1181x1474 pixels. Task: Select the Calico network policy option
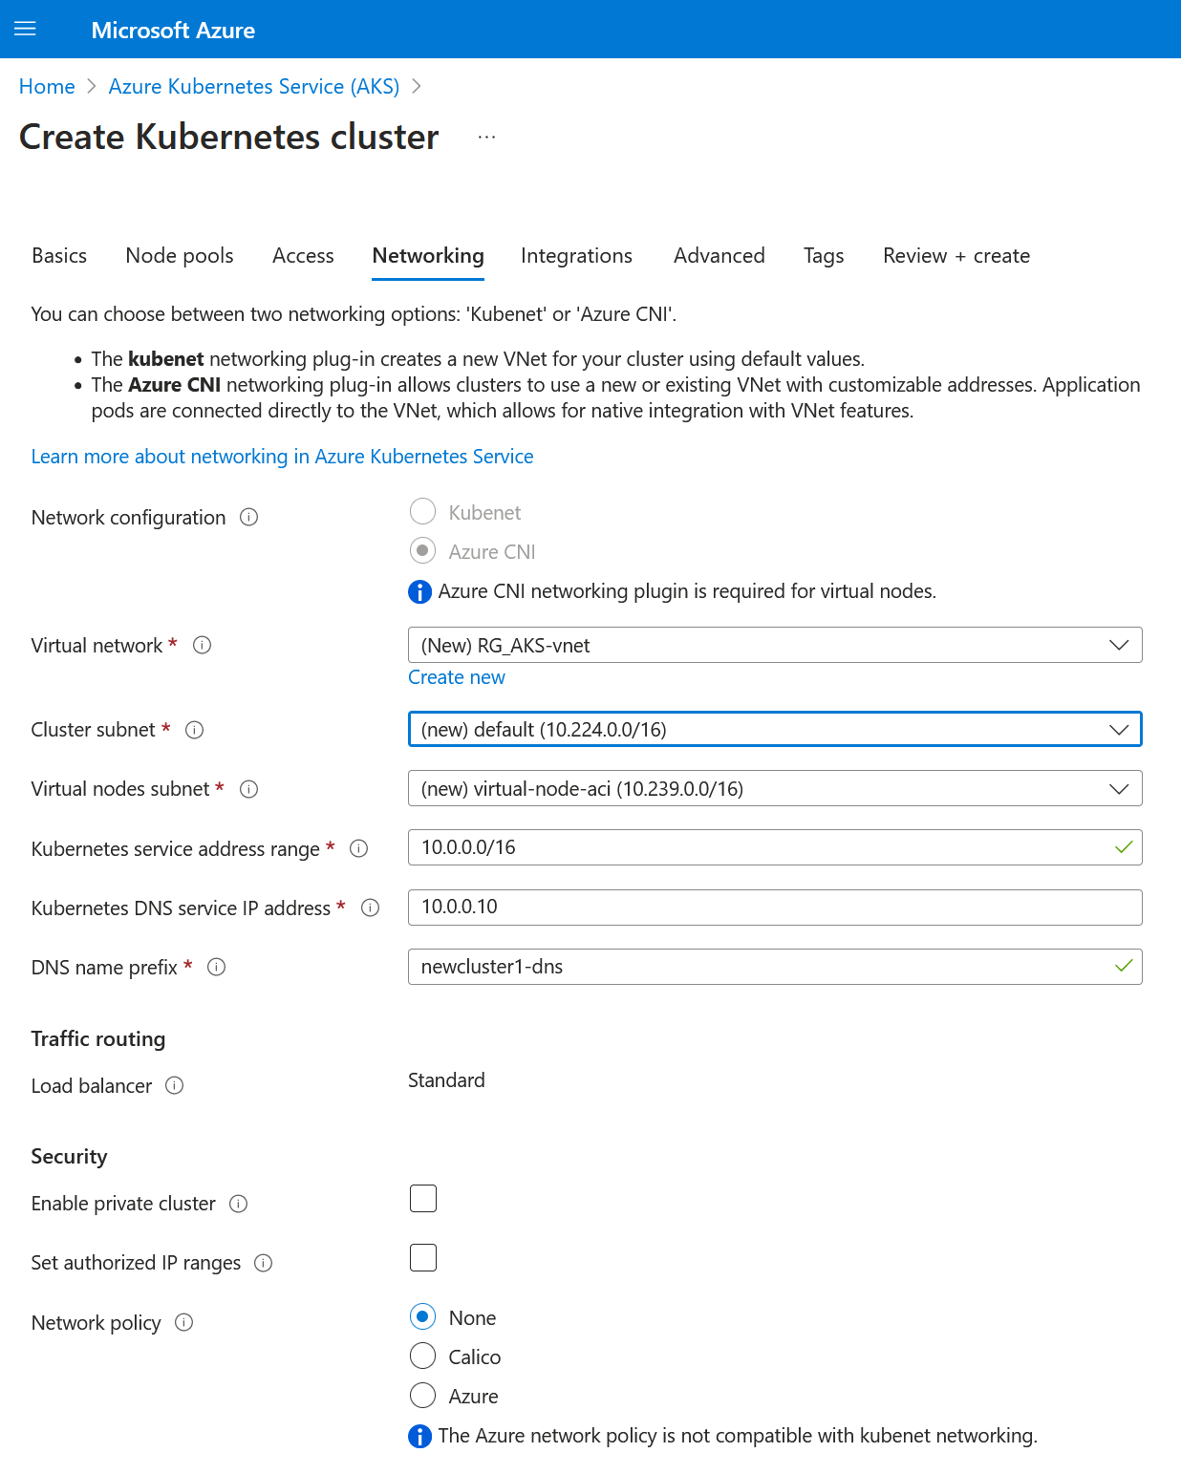click(x=422, y=1356)
